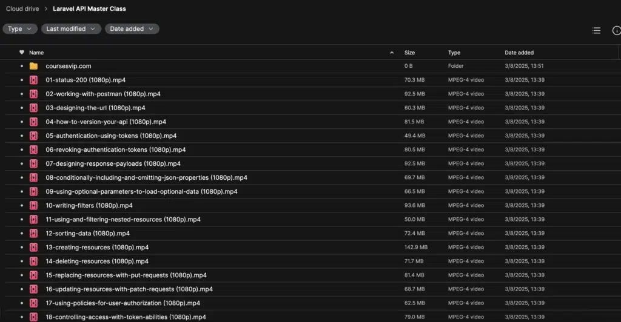The height and width of the screenshot is (322, 621).
Task: Toggle favorite dot for 16-updating-resources-with-patch-requests
Action: [22, 289]
